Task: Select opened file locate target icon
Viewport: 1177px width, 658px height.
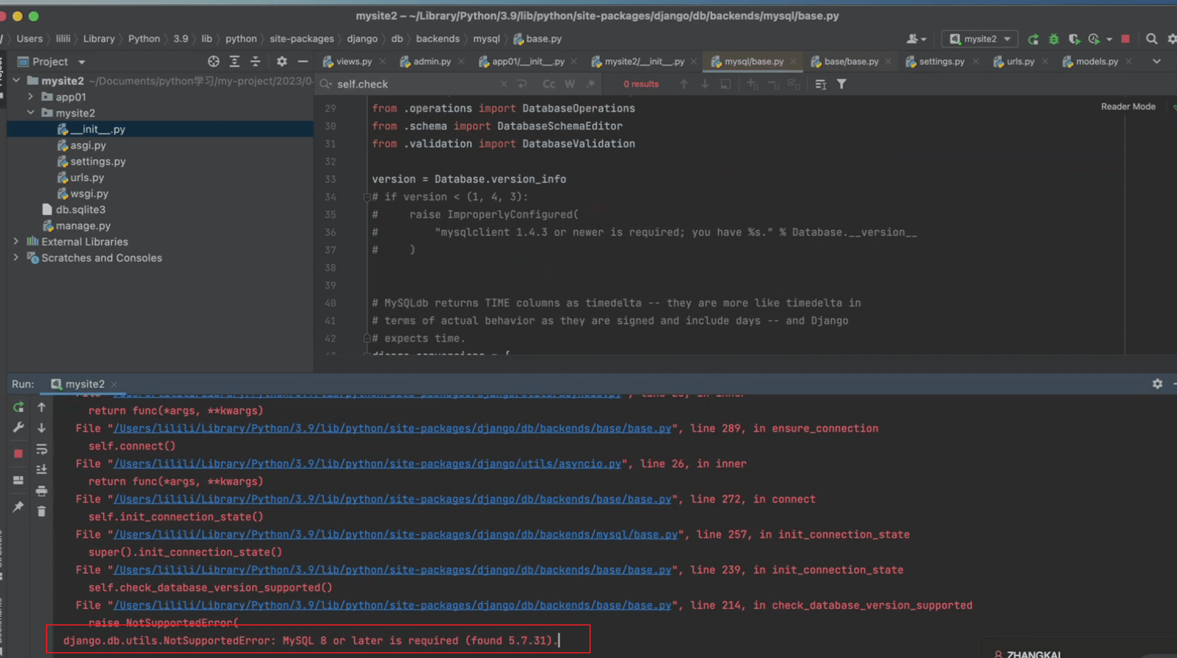Action: [x=213, y=61]
